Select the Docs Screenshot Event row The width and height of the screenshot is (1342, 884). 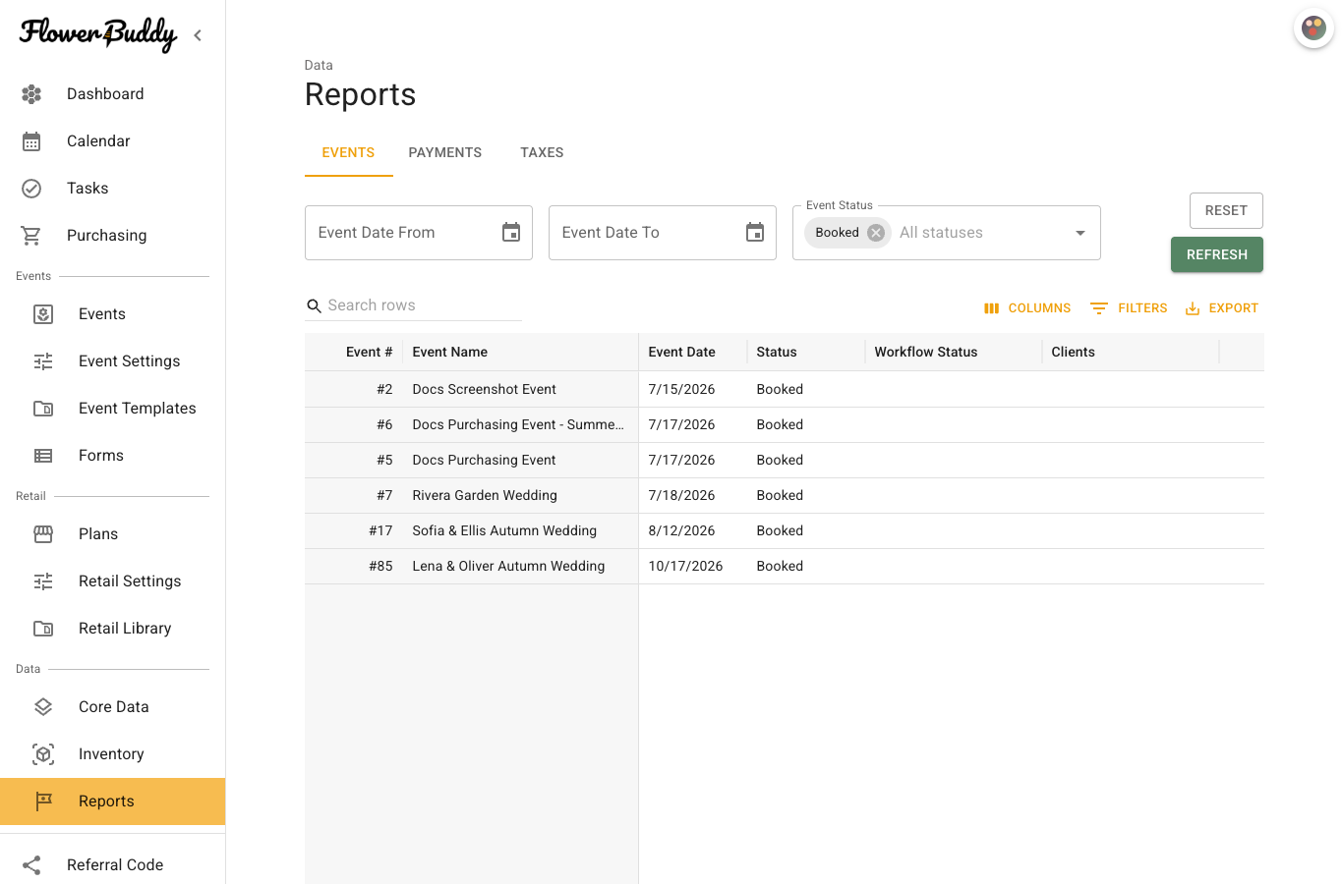(785, 390)
